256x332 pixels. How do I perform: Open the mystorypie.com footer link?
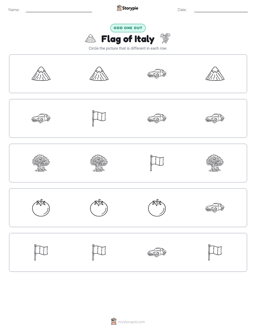131,322
